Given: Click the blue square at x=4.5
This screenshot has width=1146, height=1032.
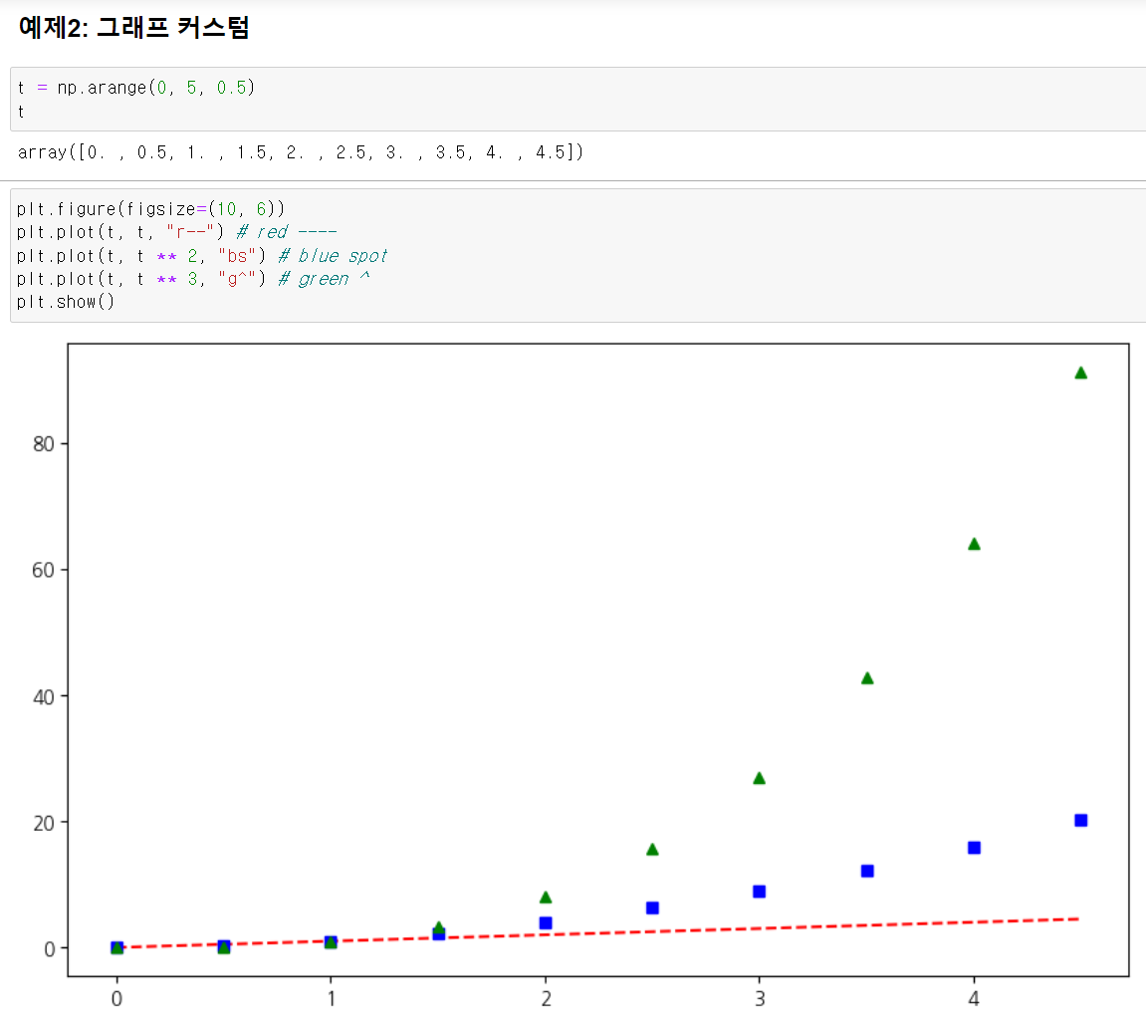Looking at the screenshot, I should coord(1081,821).
